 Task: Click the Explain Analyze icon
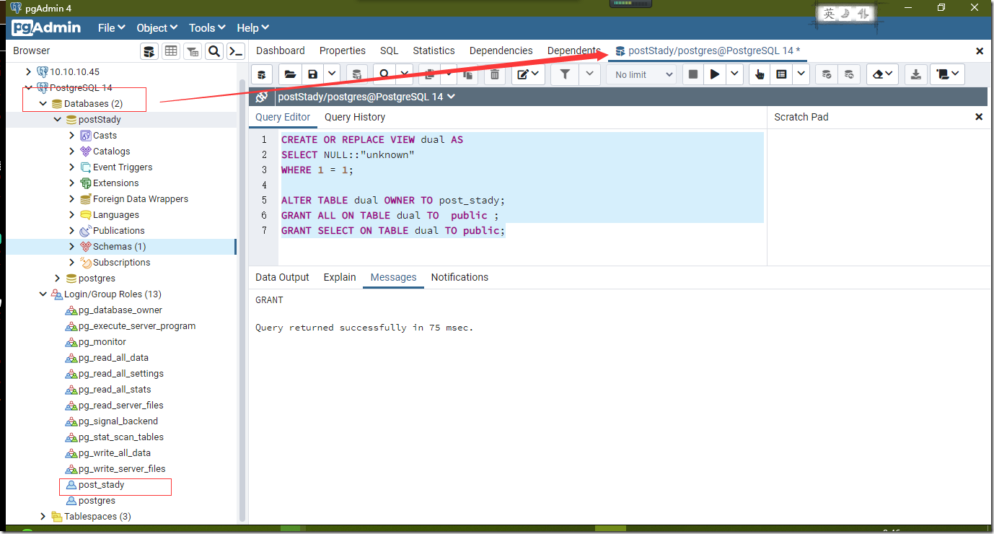(781, 74)
